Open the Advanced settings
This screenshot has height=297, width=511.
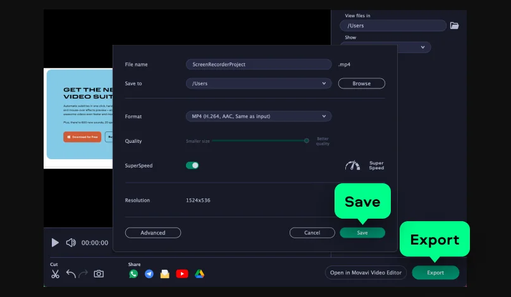pos(153,233)
